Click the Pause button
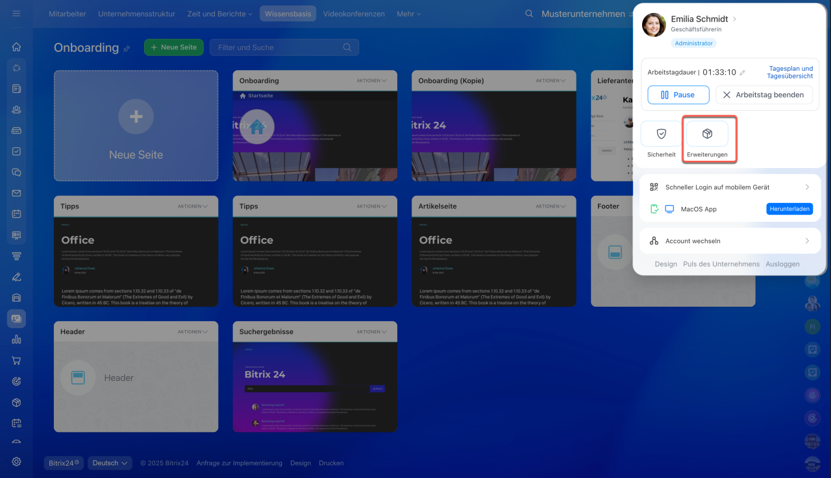Image resolution: width=831 pixels, height=478 pixels. point(678,95)
